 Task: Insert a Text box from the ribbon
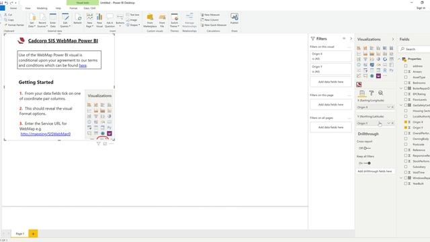pyautogui.click(x=133, y=15)
